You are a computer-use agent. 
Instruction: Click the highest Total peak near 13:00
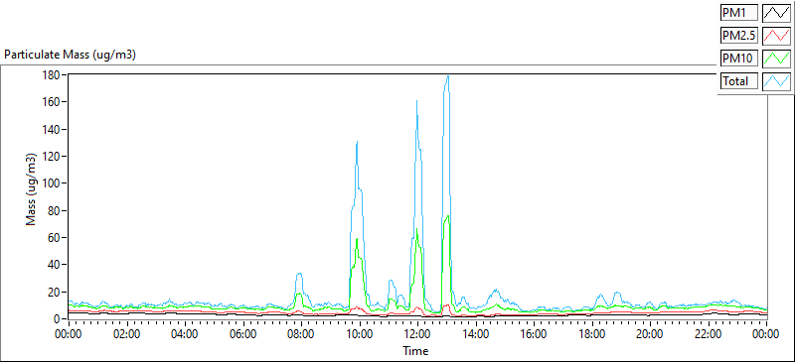(448, 76)
